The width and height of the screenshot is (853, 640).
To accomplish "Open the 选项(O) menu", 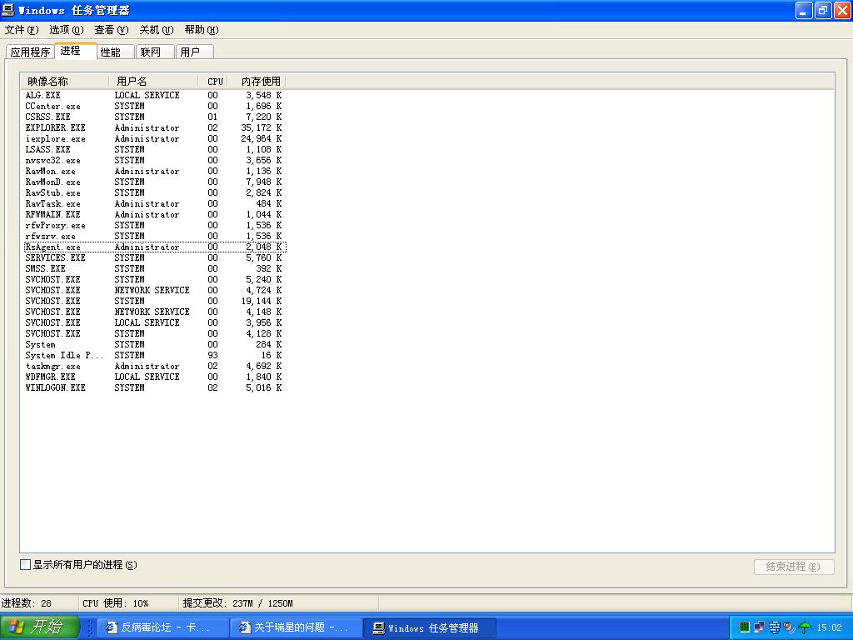I will point(67,30).
